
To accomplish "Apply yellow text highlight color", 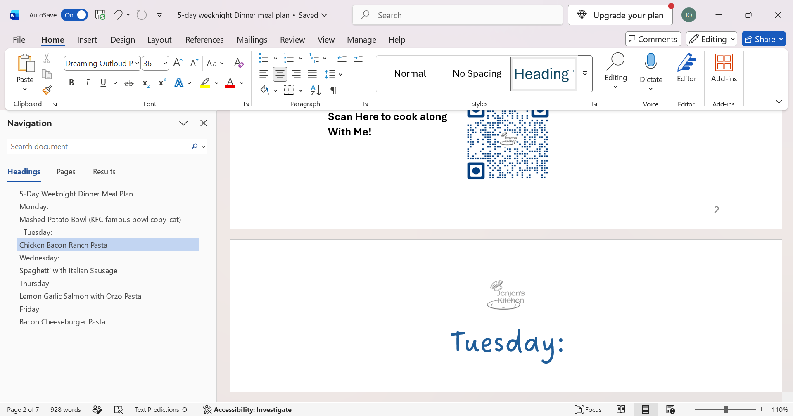I will click(x=205, y=83).
